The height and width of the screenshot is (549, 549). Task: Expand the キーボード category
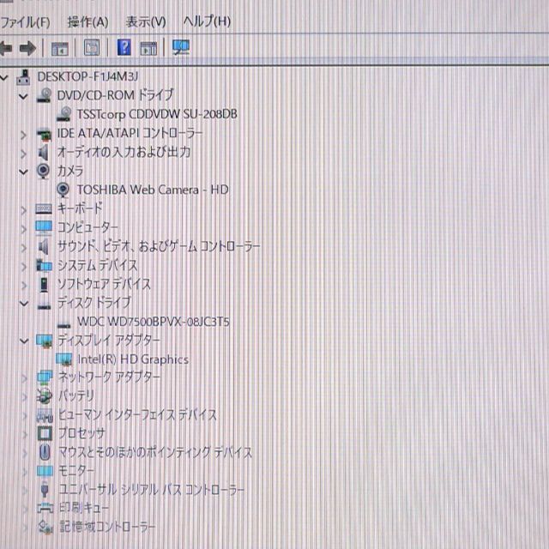pyautogui.click(x=23, y=210)
